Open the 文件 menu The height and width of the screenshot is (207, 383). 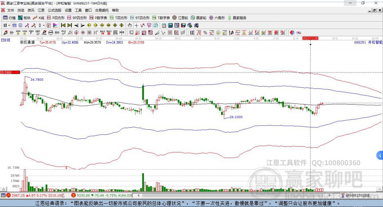click(10, 10)
